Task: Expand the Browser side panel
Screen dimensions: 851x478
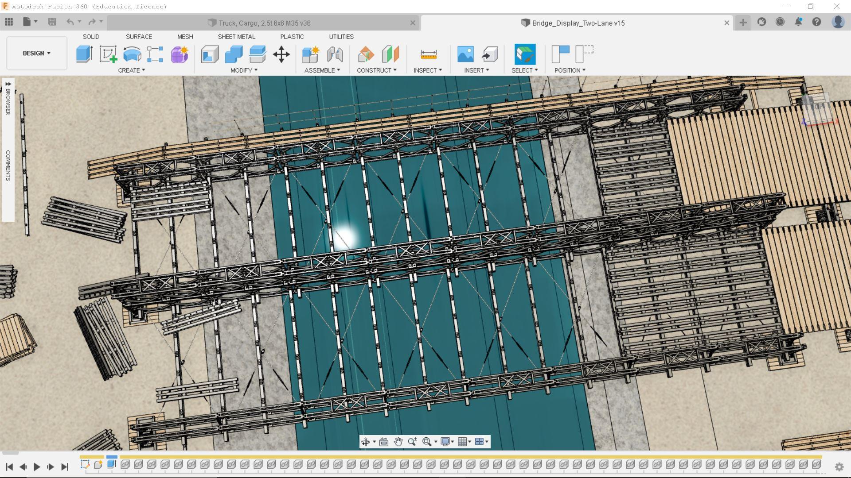Action: click(x=8, y=99)
